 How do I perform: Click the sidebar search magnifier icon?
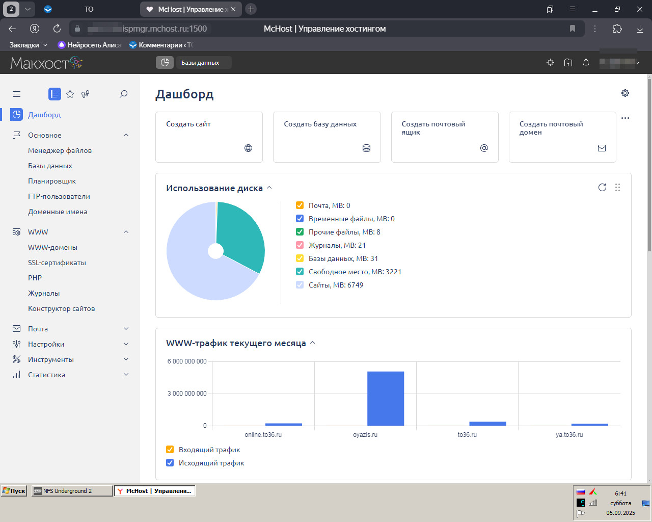pyautogui.click(x=123, y=94)
